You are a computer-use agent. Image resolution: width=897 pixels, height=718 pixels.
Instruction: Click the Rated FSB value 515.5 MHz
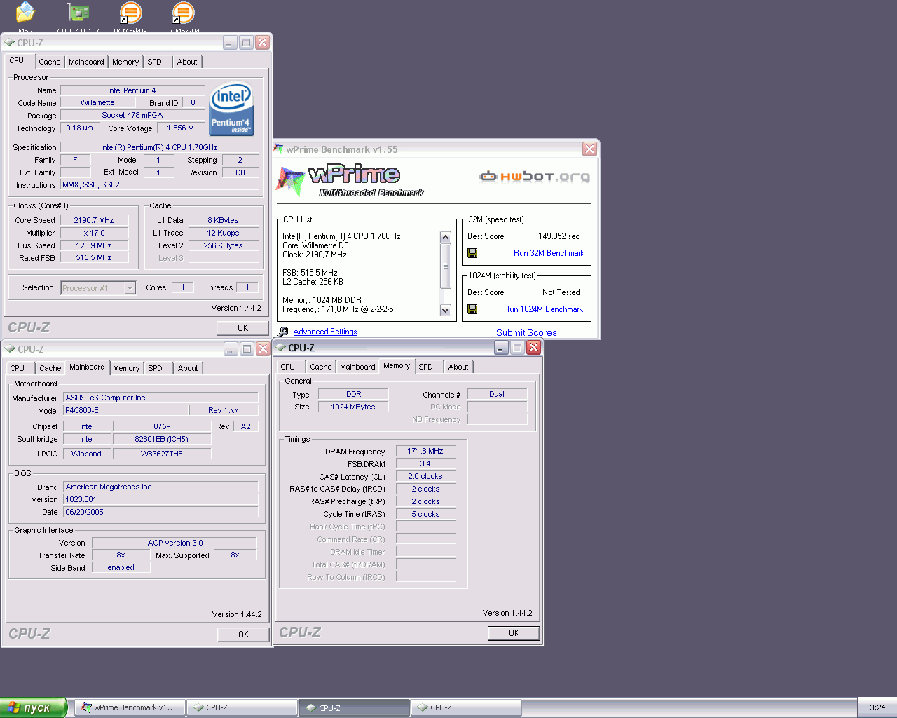pos(94,257)
